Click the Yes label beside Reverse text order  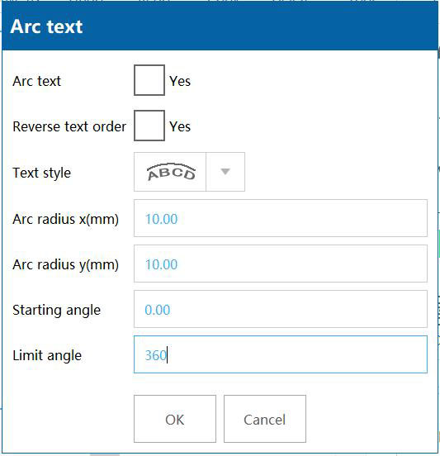[x=180, y=126]
